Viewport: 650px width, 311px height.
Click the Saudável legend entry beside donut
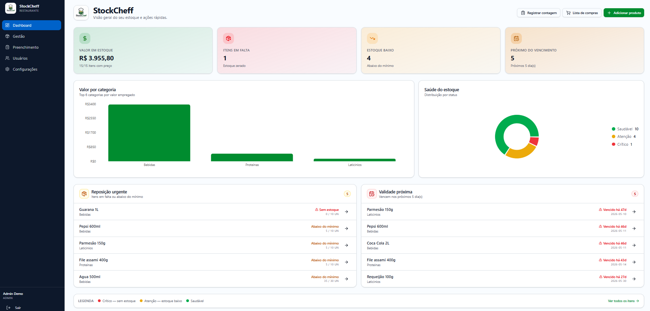625,129
